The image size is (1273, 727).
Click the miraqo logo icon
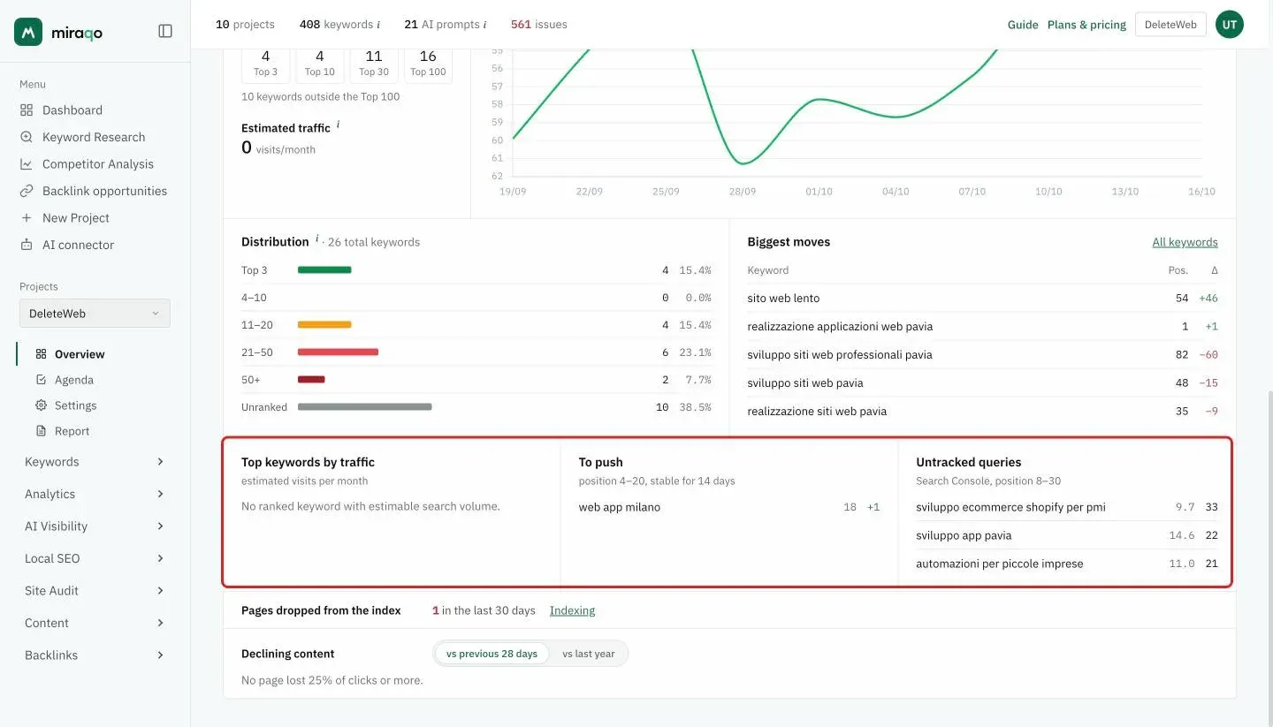pyautogui.click(x=28, y=32)
